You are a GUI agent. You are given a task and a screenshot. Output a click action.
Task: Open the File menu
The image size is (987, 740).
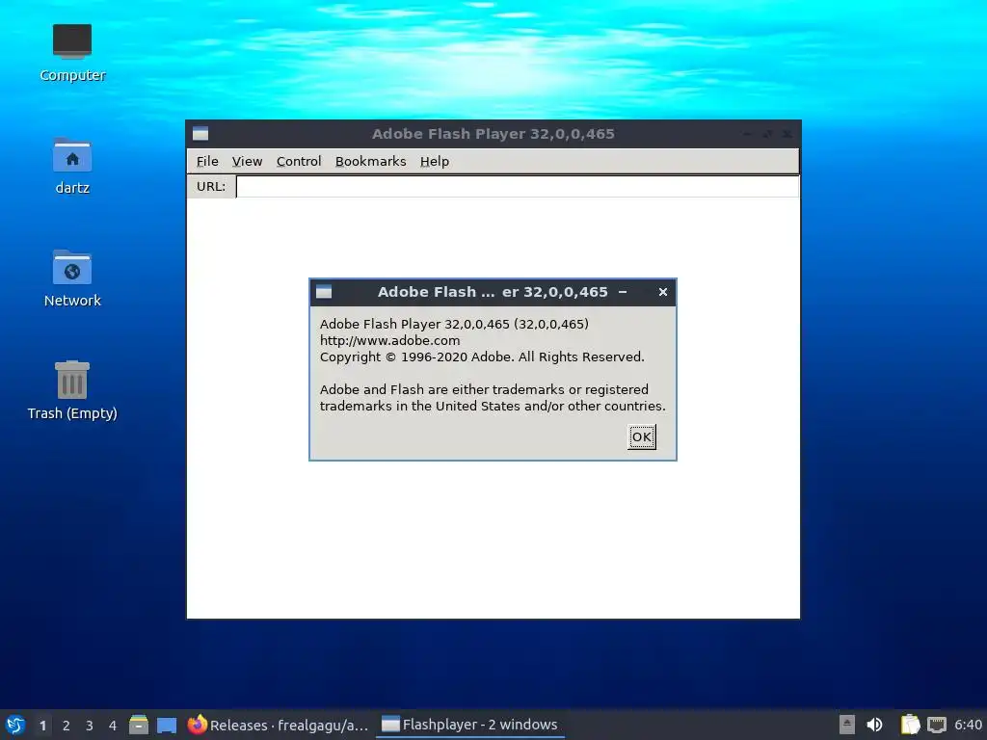(207, 161)
